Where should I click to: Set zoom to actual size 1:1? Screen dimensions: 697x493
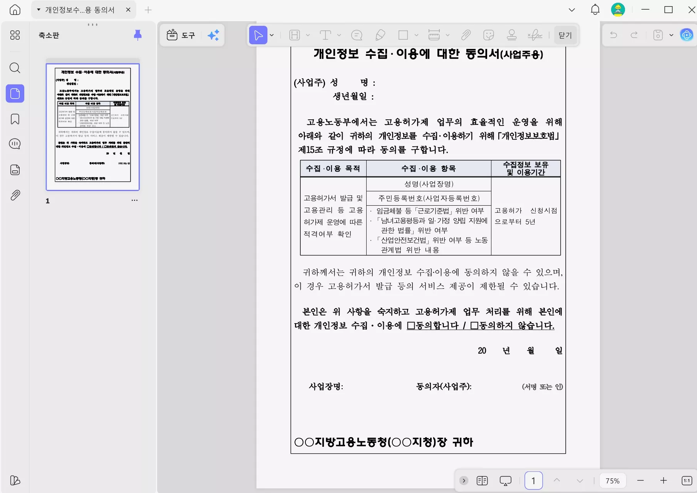[687, 480]
